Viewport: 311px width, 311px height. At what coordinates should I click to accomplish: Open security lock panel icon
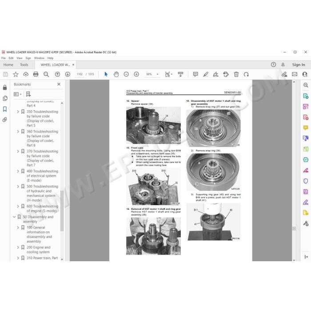tap(5, 88)
